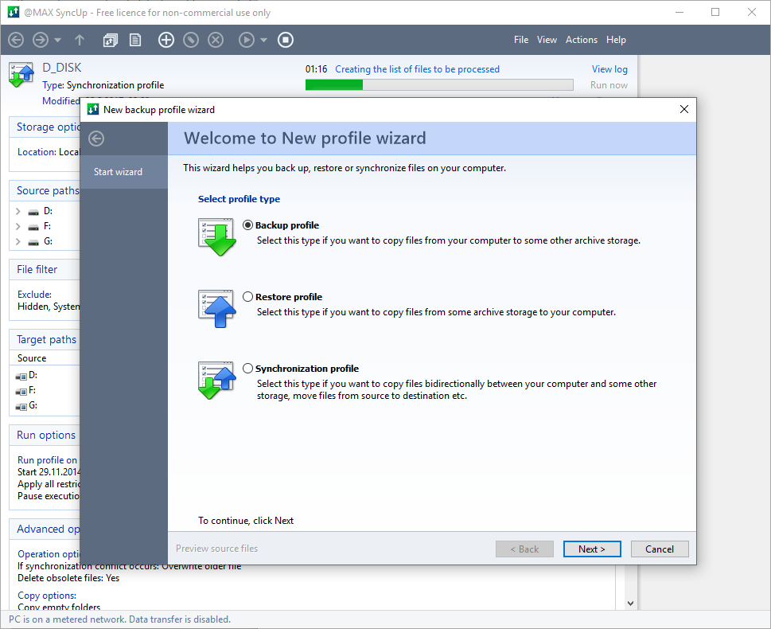Select the Backup profile radio button
The width and height of the screenshot is (771, 629).
247,225
